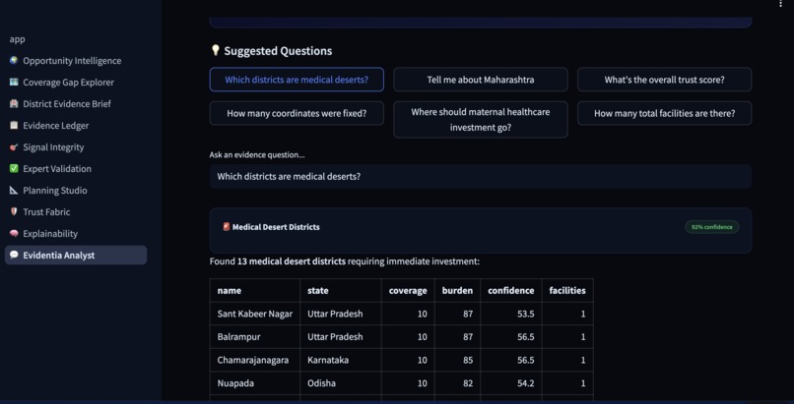This screenshot has width=794, height=404.
Task: Click the red siren icon by Medical Desert Districts
Action: coord(227,227)
